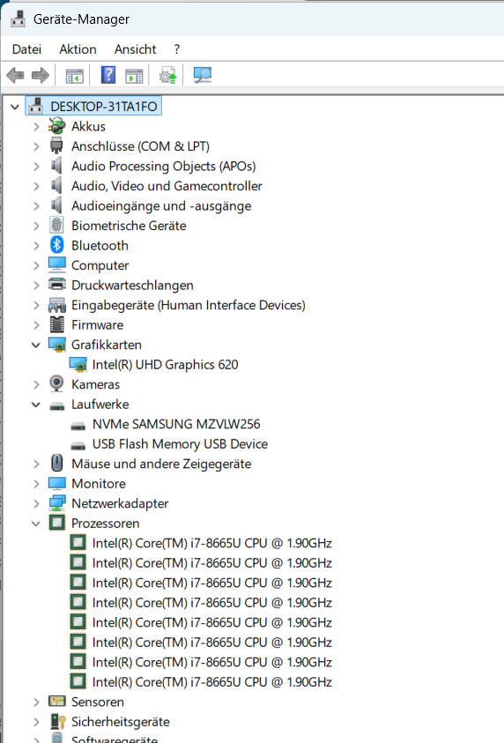Click the Druckwarteschlangen printer icon
Viewport: 504px width, 743px height.
(57, 285)
